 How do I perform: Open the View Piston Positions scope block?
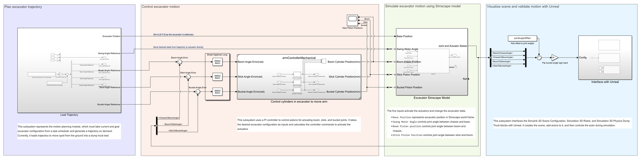pyautogui.click(x=352, y=20)
